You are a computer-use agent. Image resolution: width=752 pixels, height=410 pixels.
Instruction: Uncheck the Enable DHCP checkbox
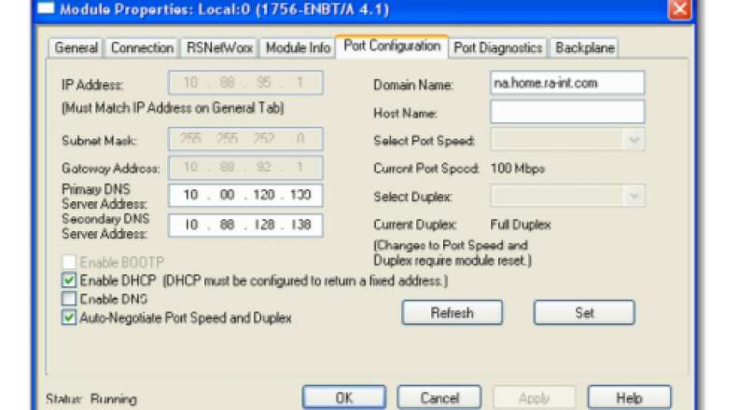(69, 280)
